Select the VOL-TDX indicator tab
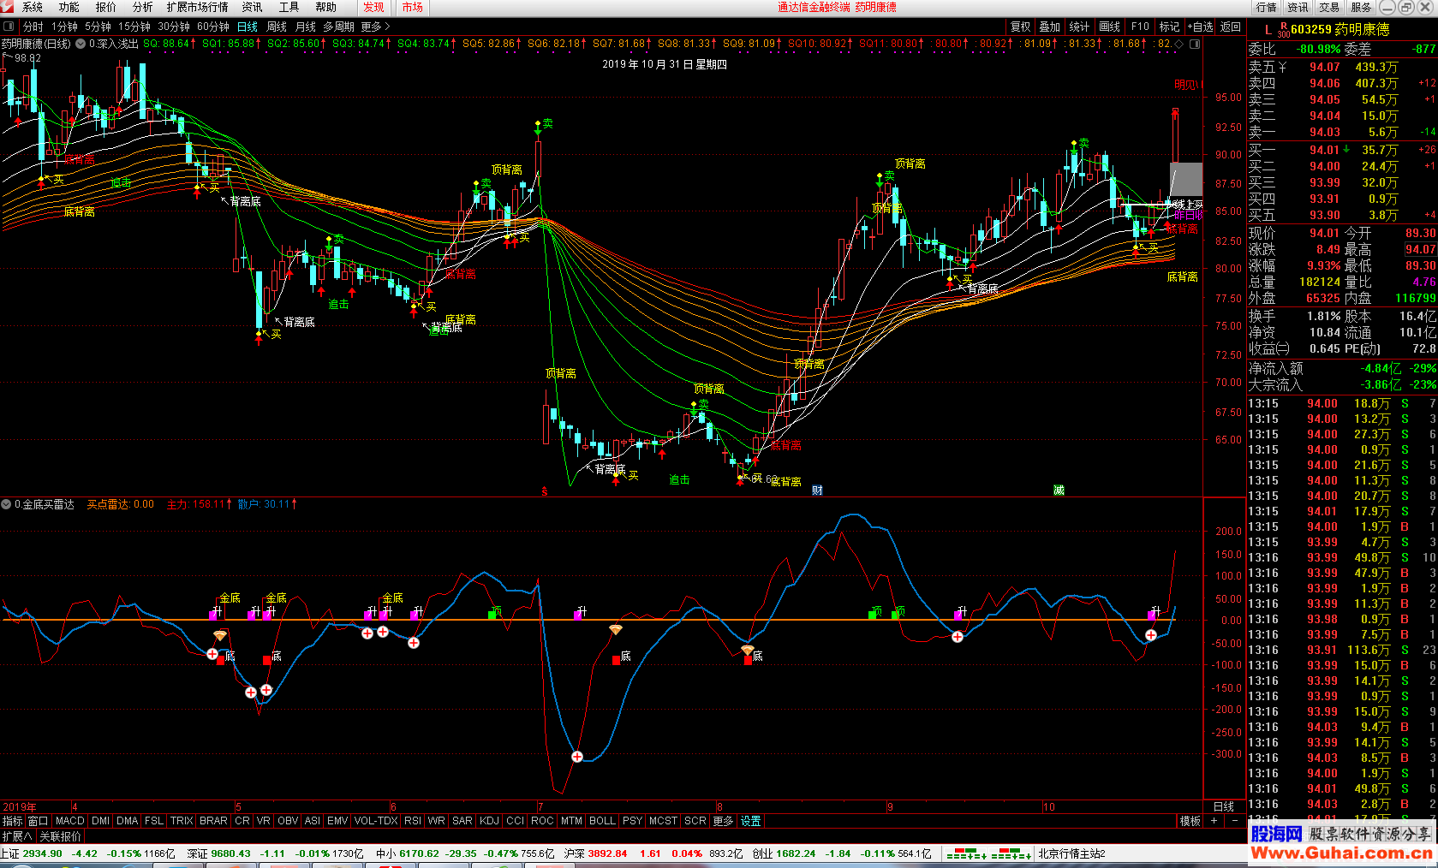Image resolution: width=1438 pixels, height=868 pixels. tap(376, 821)
